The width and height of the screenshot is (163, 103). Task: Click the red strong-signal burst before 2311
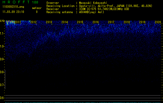click(10, 22)
